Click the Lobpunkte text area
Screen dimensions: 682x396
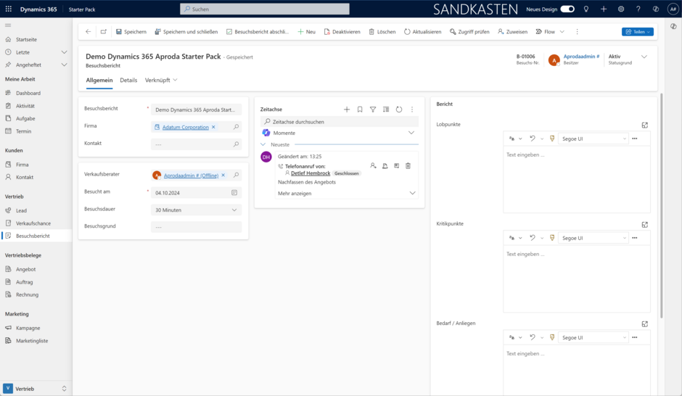click(577, 179)
